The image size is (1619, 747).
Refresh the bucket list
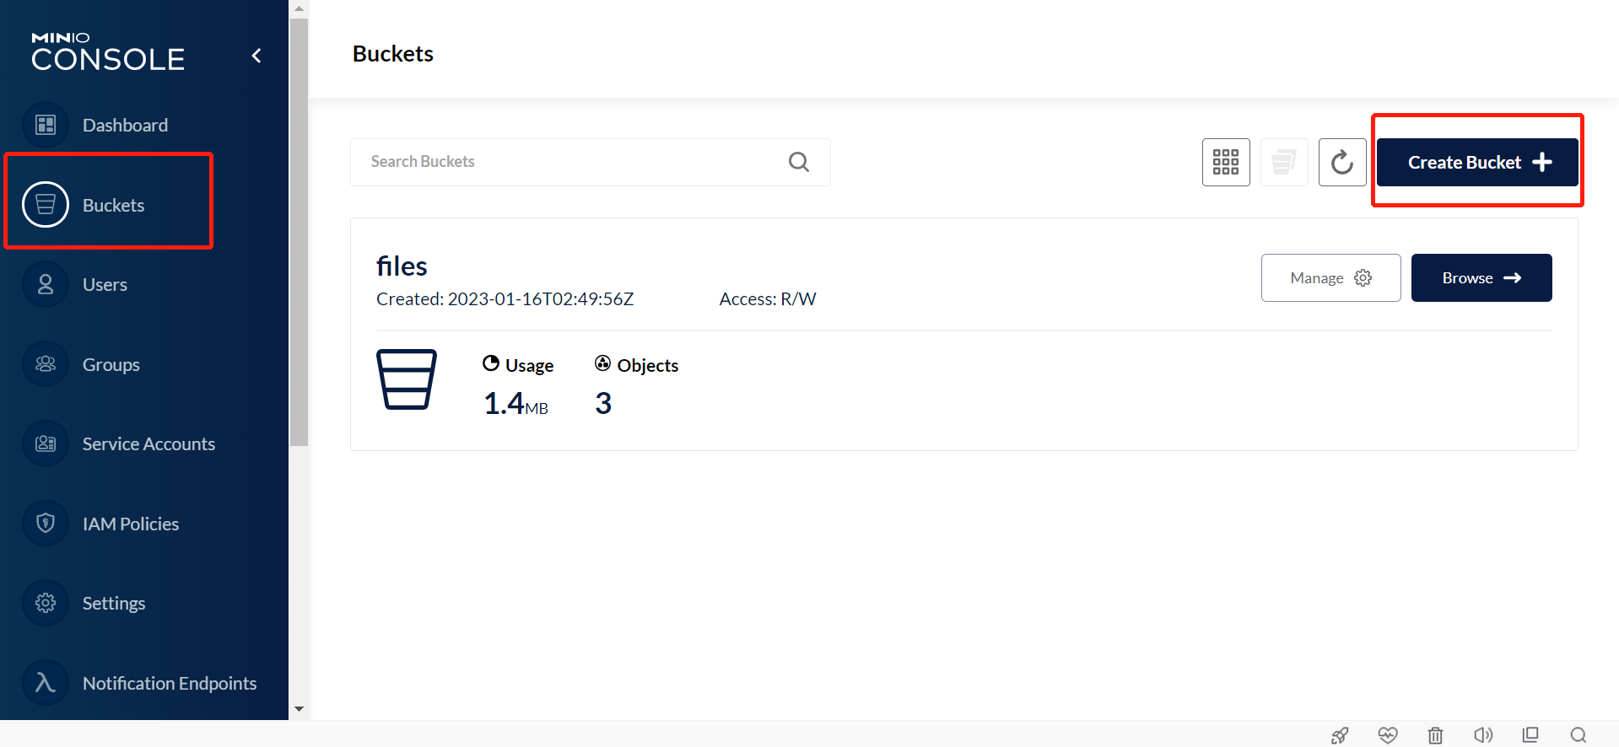click(1341, 162)
